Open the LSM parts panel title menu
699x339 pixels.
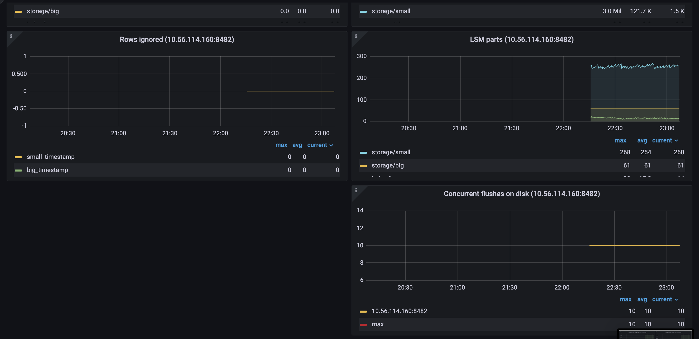521,40
